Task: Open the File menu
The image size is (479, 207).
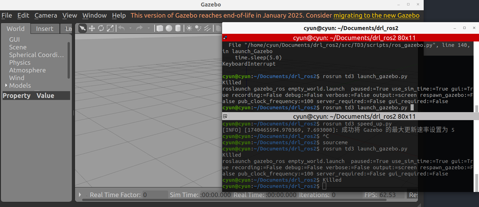Action: 7,15
